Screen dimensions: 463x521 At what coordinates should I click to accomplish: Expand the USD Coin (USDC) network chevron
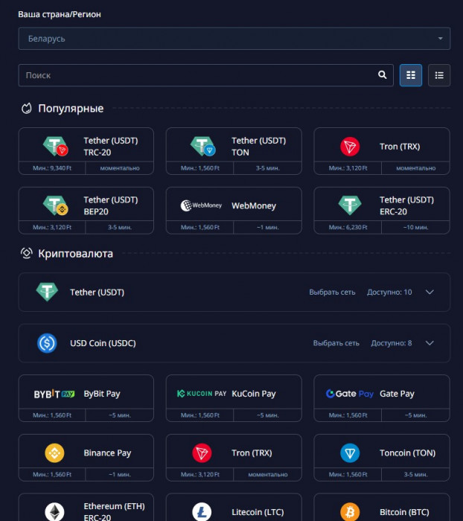tap(430, 343)
